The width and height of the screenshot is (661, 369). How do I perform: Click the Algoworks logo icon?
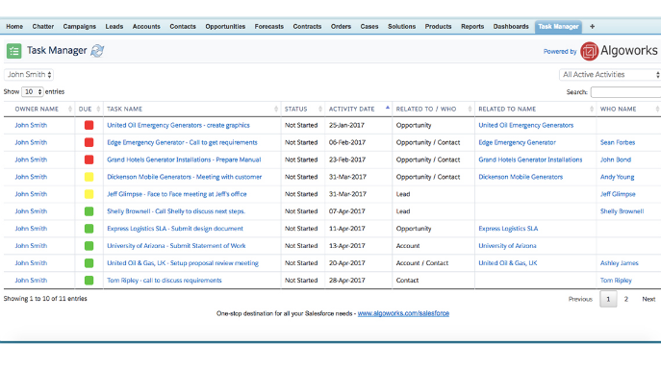pos(589,51)
